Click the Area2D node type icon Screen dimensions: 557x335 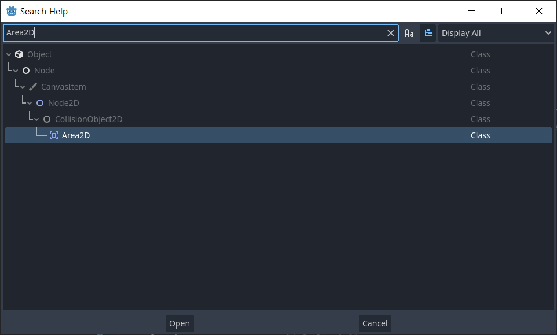point(54,135)
